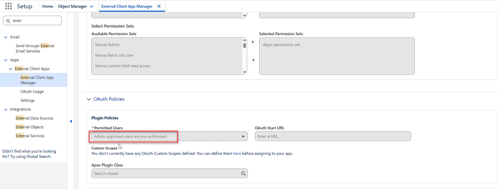Select 6sense custom field read access
This screenshot has width=498, height=189.
[123, 66]
